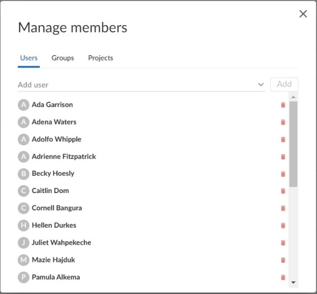Select the name Mazie Hajduk
This screenshot has width=317, height=294.
tap(54, 260)
